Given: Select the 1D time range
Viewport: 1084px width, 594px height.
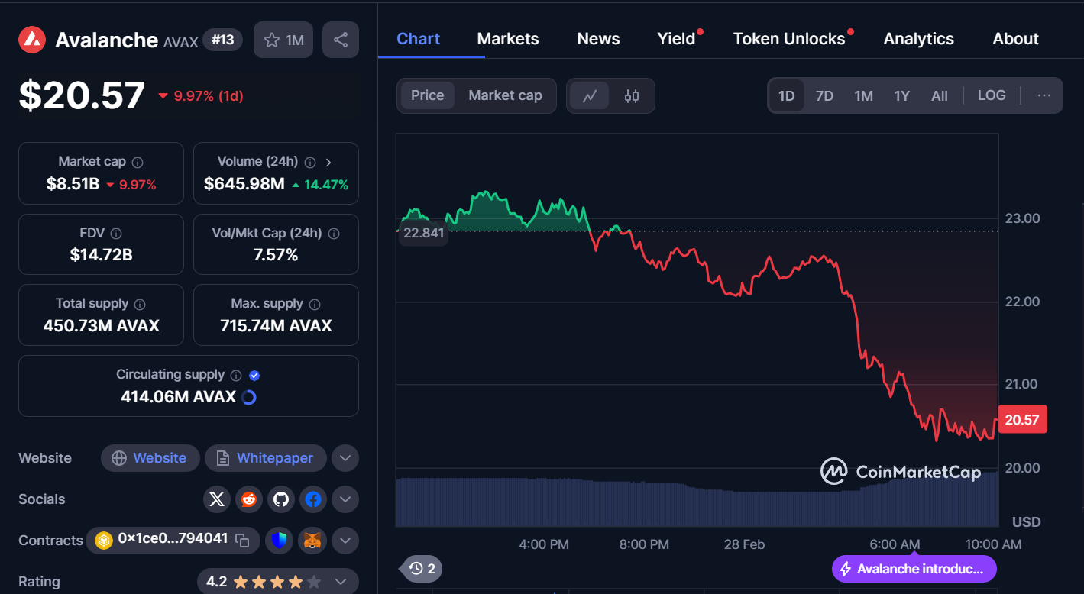Looking at the screenshot, I should 787,95.
